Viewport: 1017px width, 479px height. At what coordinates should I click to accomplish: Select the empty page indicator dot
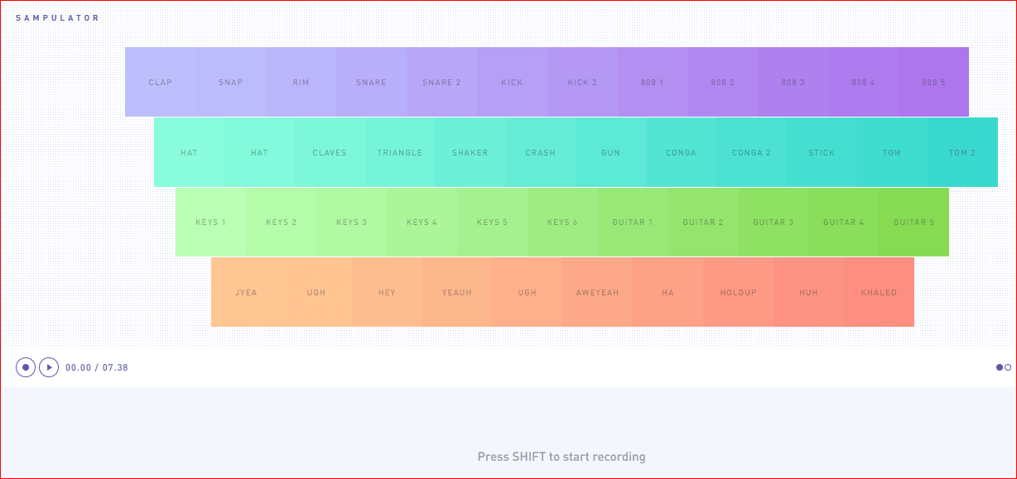pyautogui.click(x=1008, y=367)
